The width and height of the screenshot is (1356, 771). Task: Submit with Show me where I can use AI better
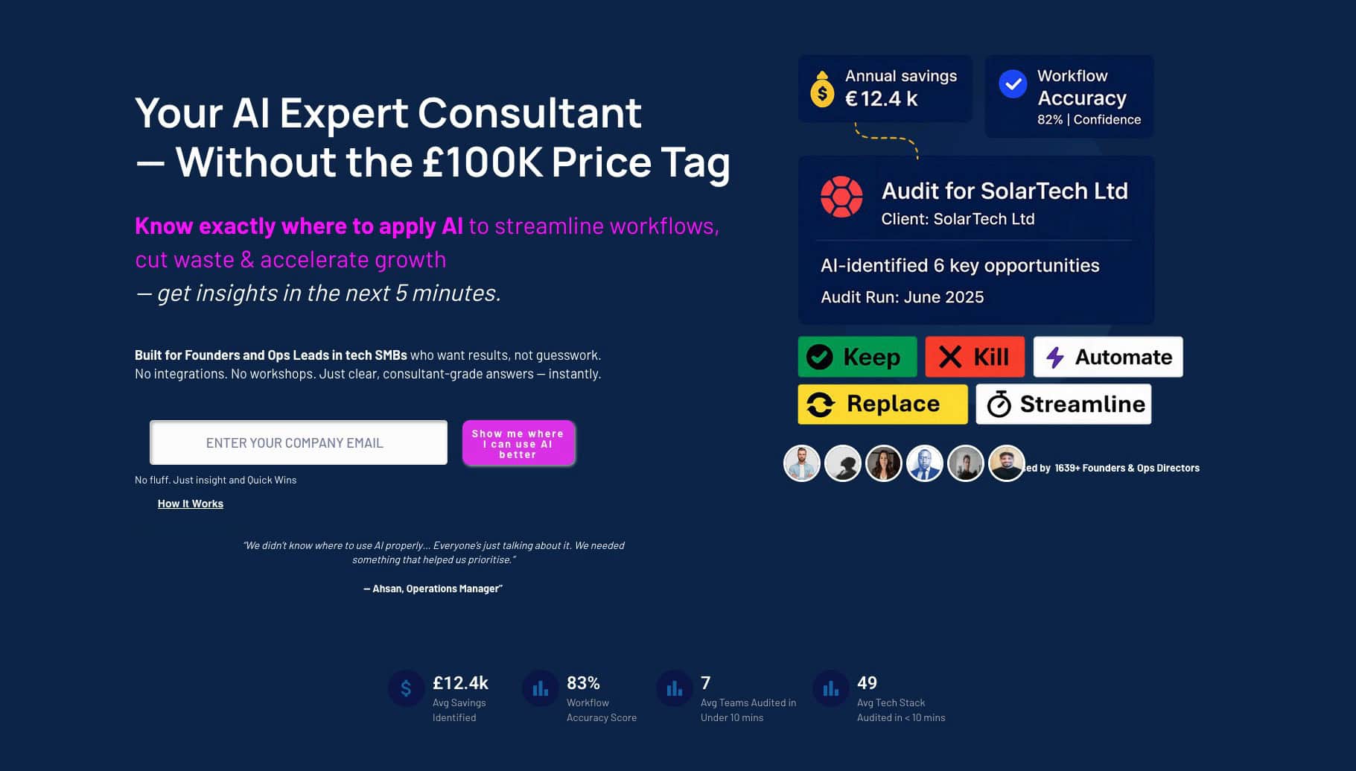(x=518, y=443)
